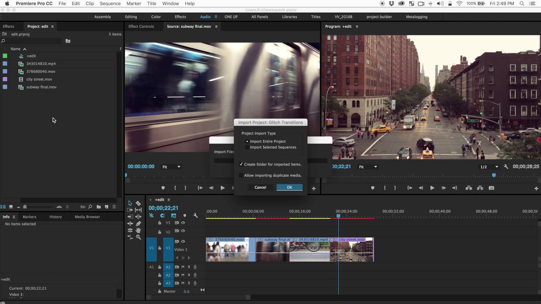Open Source panel hamburger menu
The height and width of the screenshot is (304, 541).
216,27
